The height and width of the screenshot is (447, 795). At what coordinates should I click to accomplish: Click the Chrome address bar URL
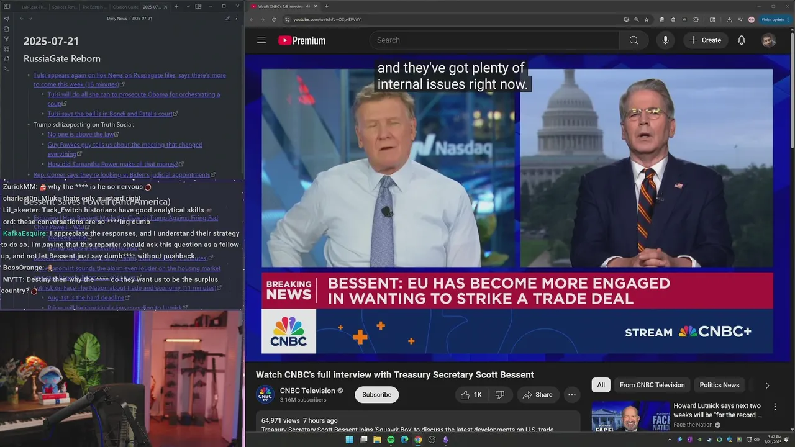pos(327,19)
